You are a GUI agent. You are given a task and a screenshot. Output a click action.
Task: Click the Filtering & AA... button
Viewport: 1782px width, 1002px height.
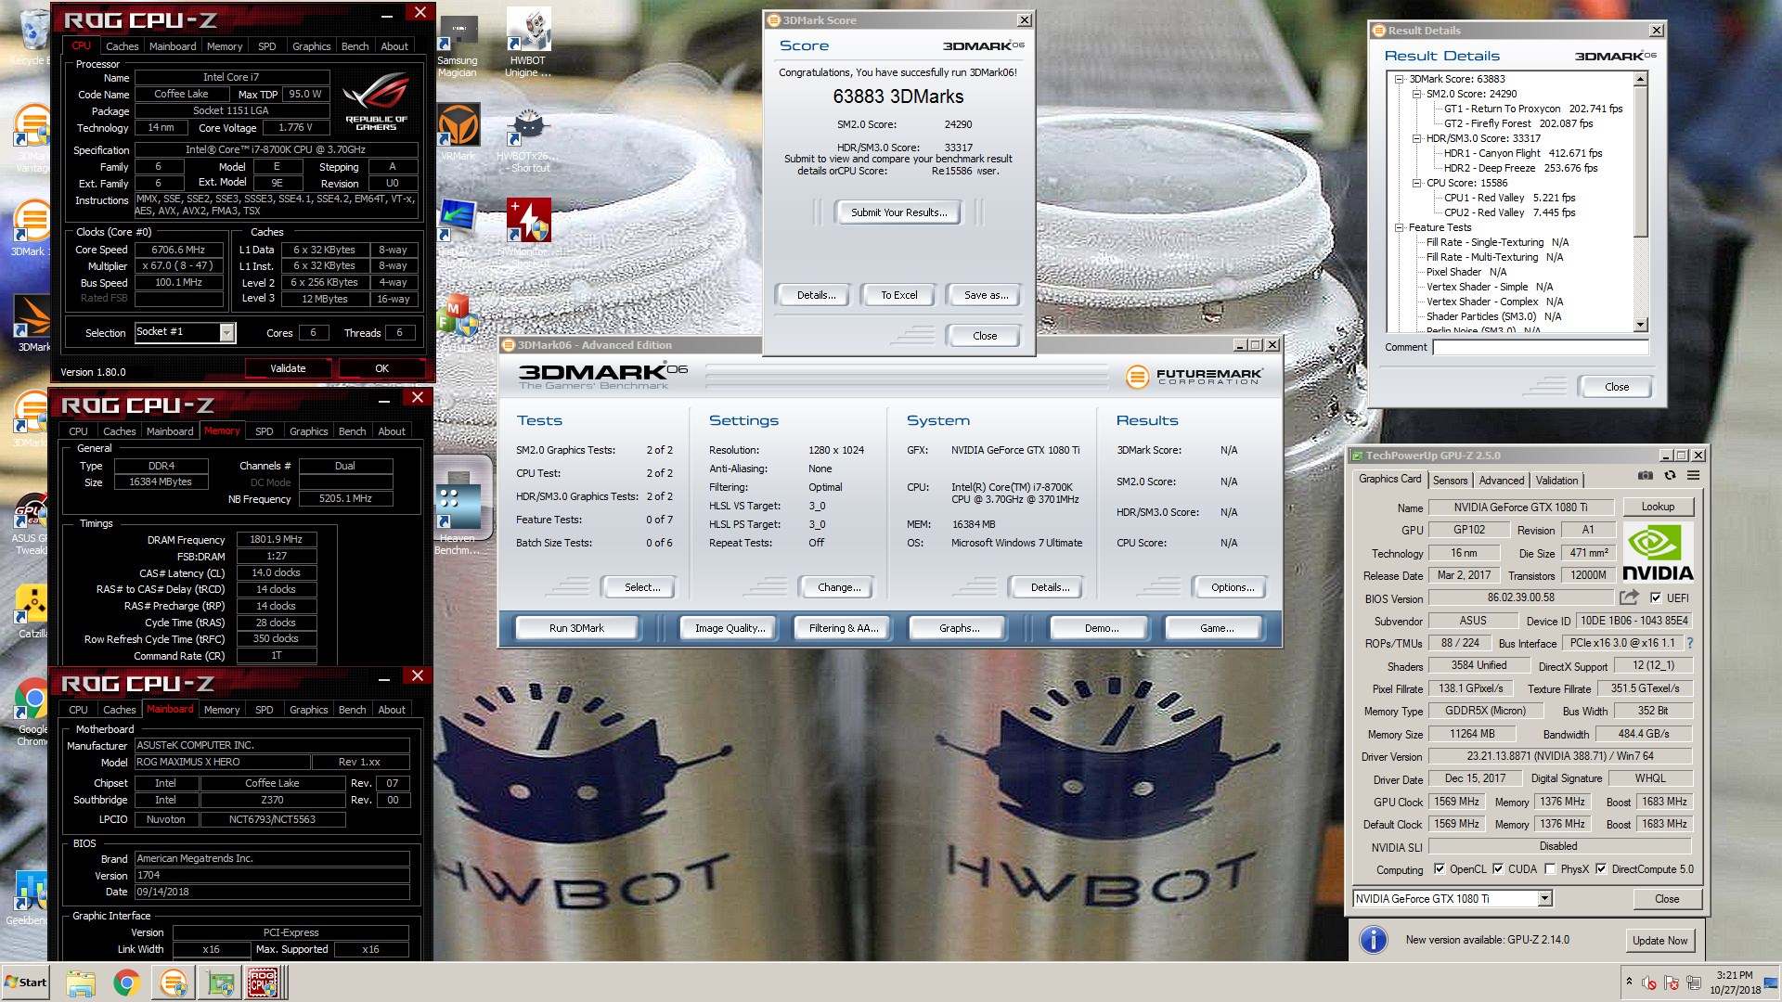coord(844,628)
